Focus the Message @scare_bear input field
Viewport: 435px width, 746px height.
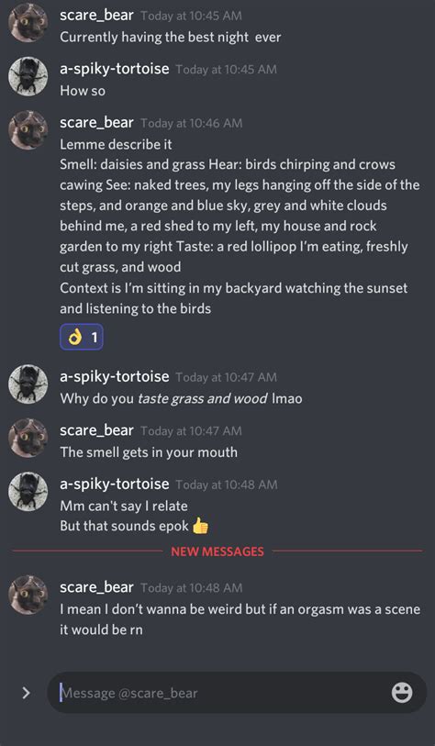coord(219,693)
